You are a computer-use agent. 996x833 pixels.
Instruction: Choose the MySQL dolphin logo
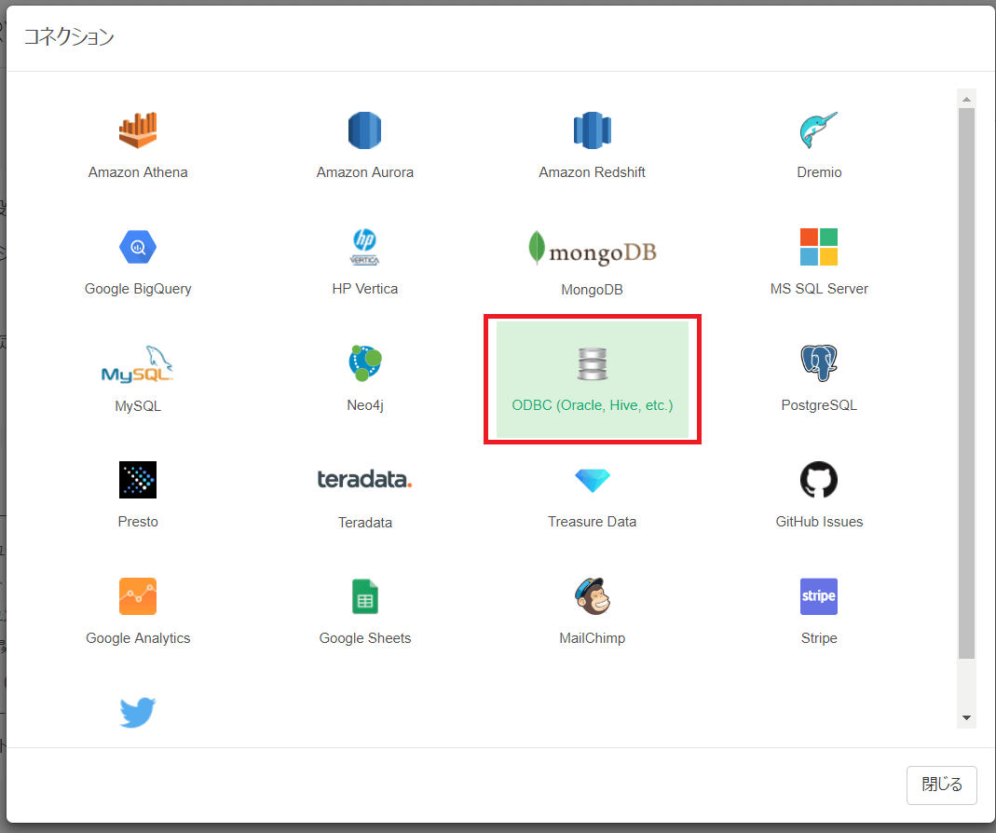click(137, 364)
